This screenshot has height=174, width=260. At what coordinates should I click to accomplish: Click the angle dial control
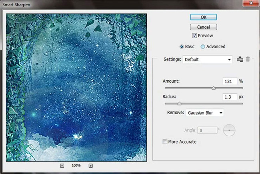coord(229,130)
